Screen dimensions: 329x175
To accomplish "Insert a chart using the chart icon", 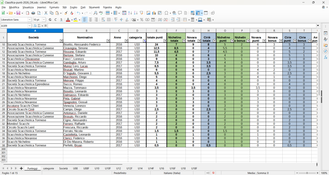I will [154, 13].
